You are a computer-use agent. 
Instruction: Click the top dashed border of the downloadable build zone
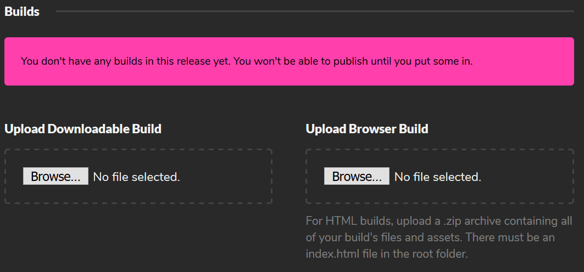(x=138, y=150)
